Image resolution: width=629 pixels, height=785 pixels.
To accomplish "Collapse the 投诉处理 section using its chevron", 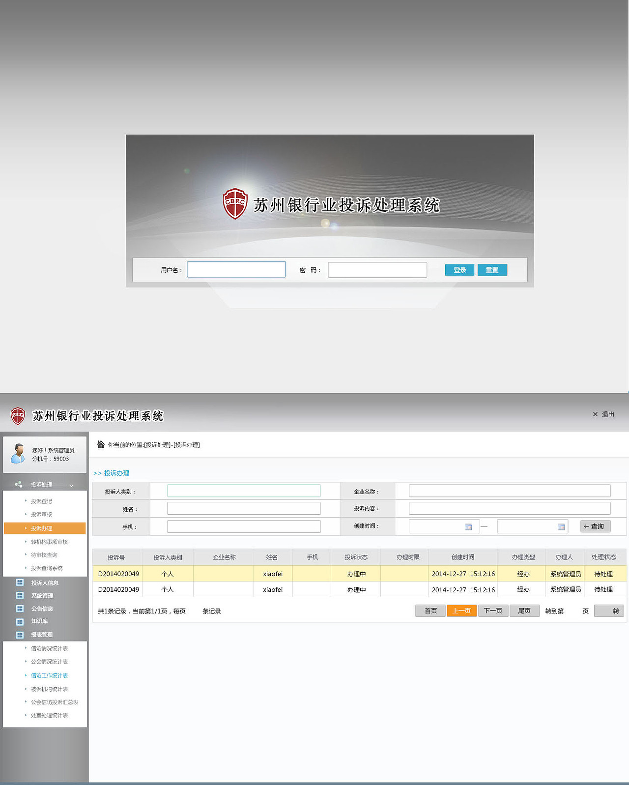I will (x=71, y=485).
